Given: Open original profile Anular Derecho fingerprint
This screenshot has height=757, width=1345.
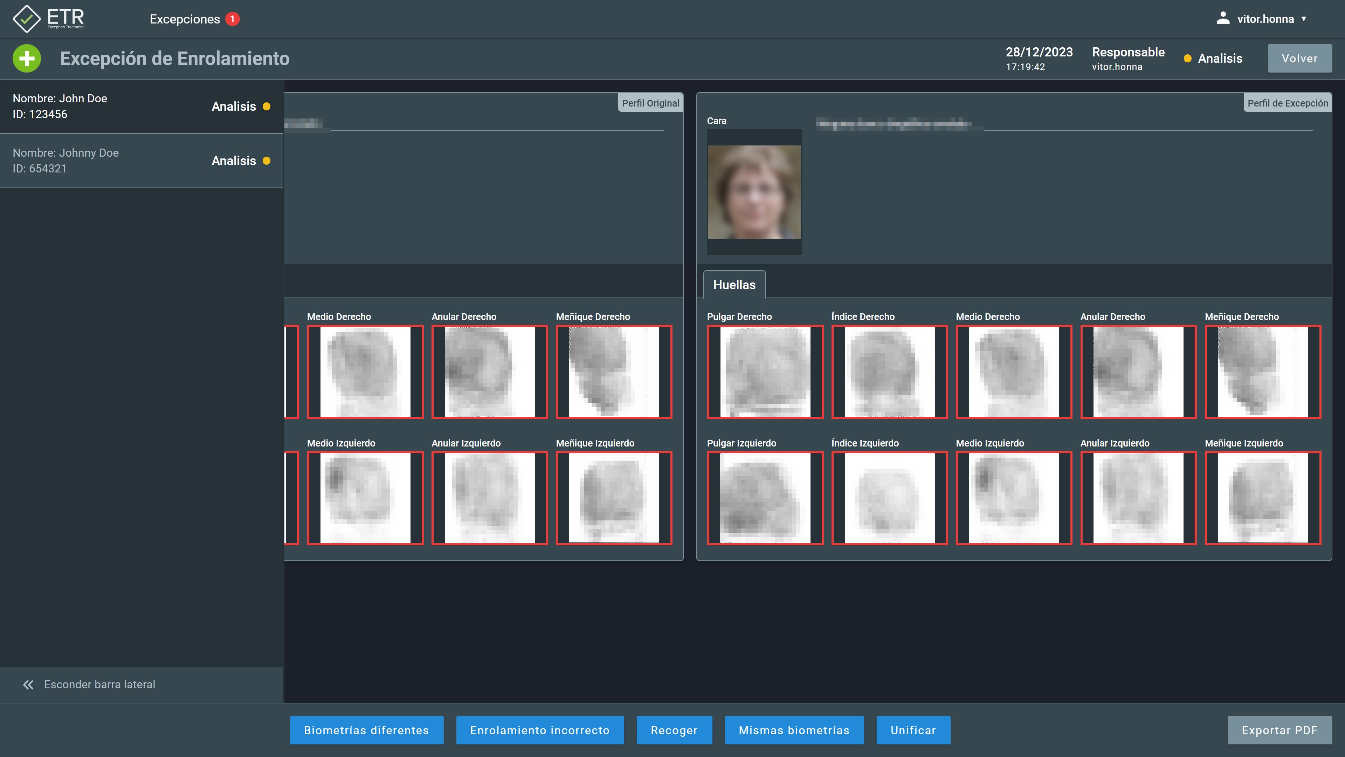Looking at the screenshot, I should (489, 371).
